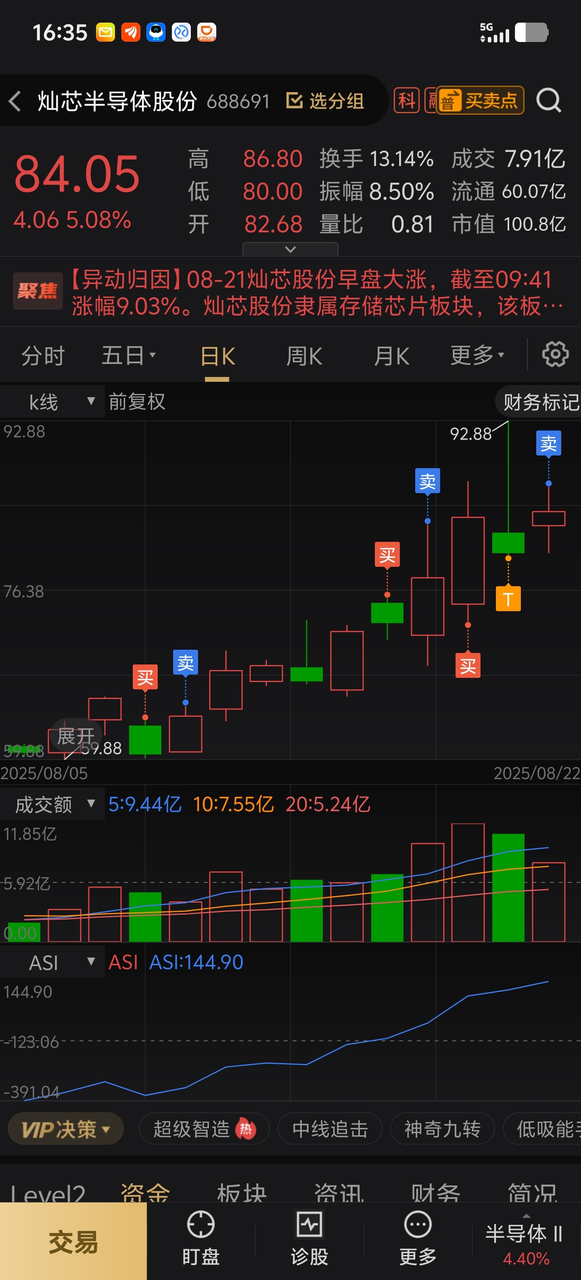Image resolution: width=581 pixels, height=1280 pixels.
Task: Open chart settings gear icon
Action: tap(555, 354)
